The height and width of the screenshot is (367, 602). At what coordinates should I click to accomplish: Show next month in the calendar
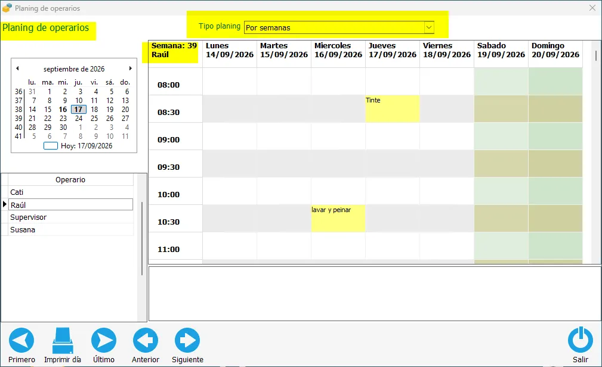pyautogui.click(x=131, y=69)
